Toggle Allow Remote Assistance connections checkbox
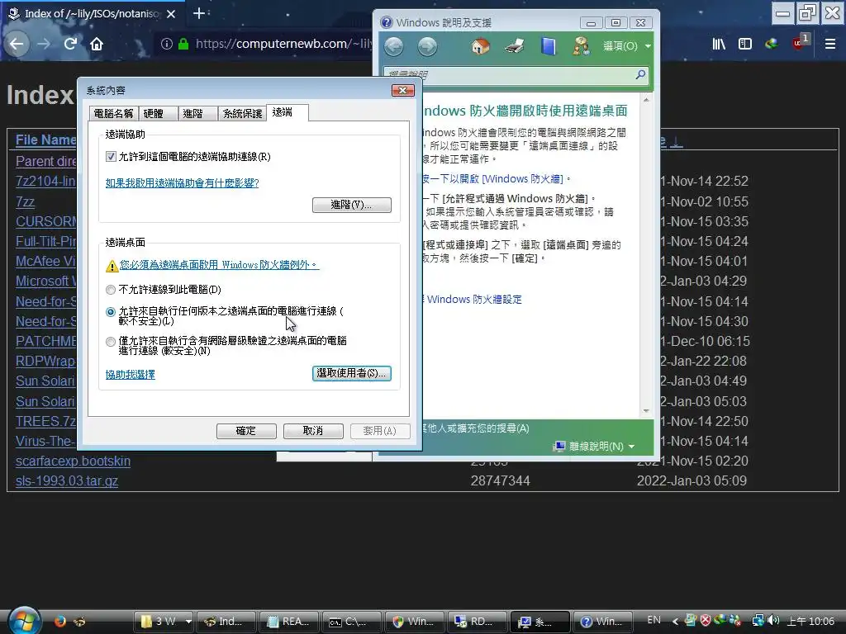This screenshot has height=634, width=846. [112, 156]
